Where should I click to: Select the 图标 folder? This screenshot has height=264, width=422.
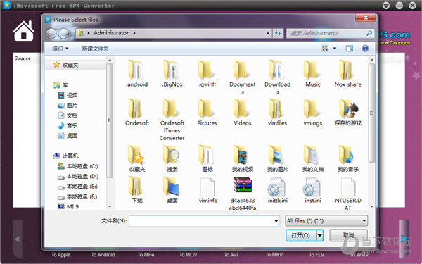click(207, 158)
